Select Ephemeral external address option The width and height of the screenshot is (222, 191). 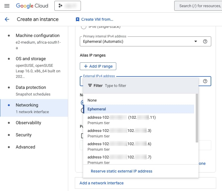97,109
